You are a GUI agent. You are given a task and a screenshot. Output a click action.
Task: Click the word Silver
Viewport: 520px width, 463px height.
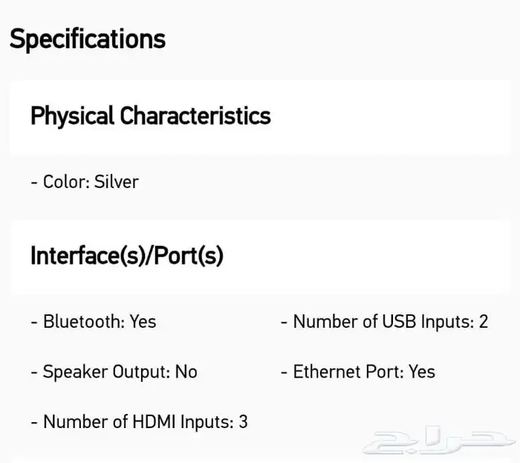pyautogui.click(x=117, y=182)
